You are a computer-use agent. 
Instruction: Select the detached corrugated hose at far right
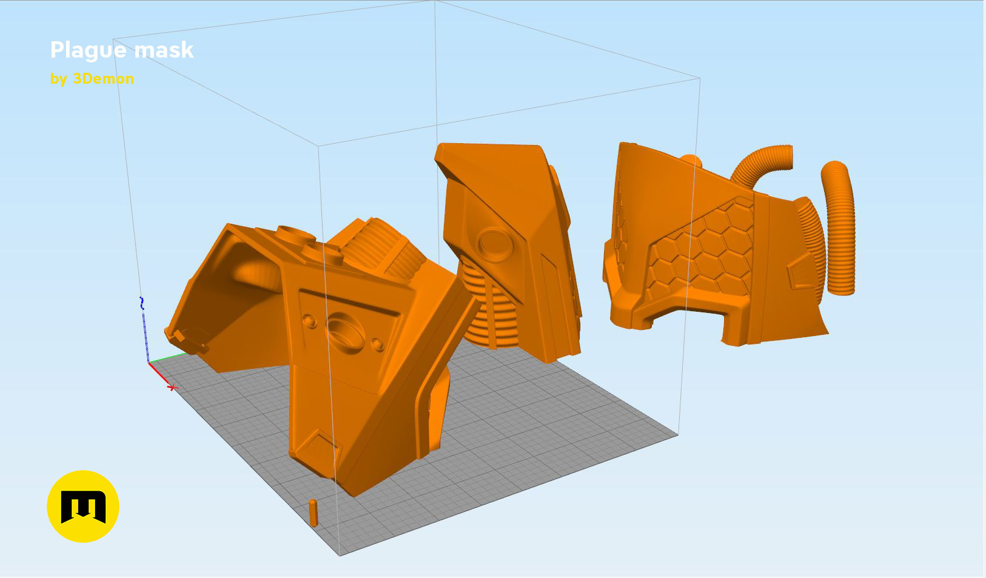[x=839, y=227]
